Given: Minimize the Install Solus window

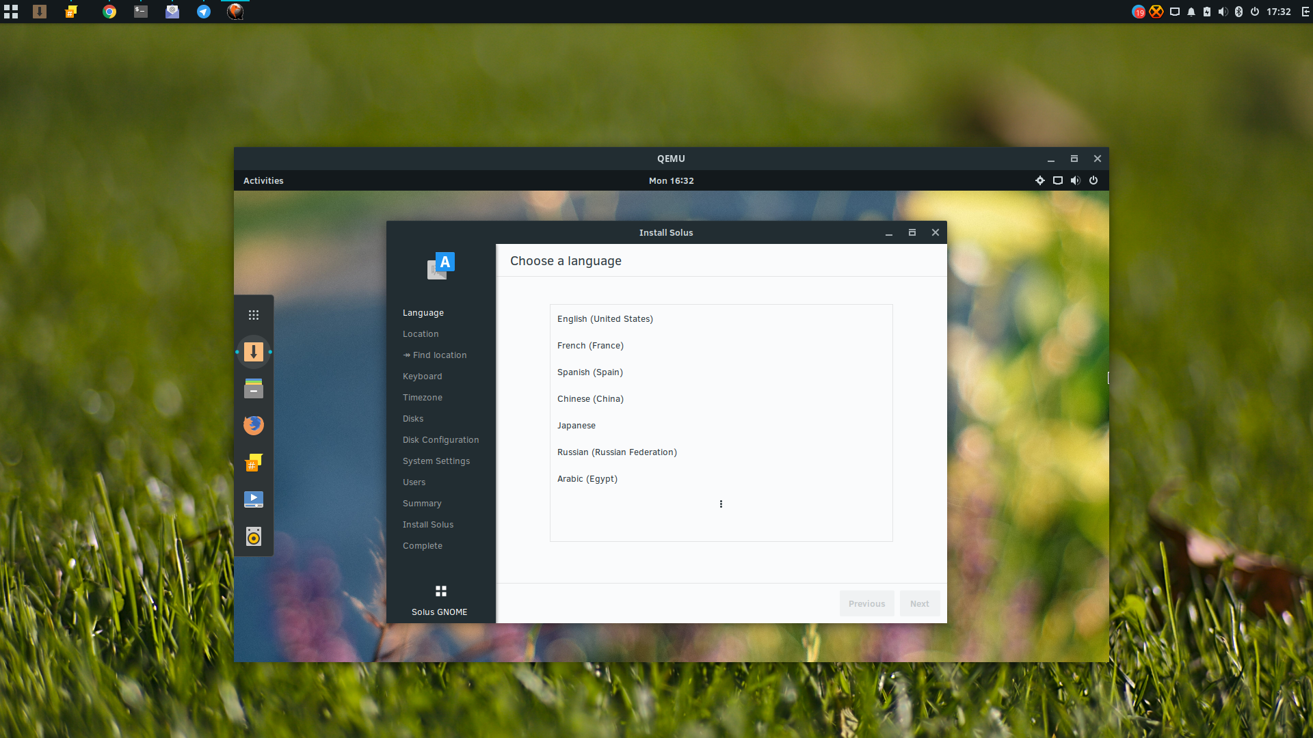Looking at the screenshot, I should pos(889,233).
